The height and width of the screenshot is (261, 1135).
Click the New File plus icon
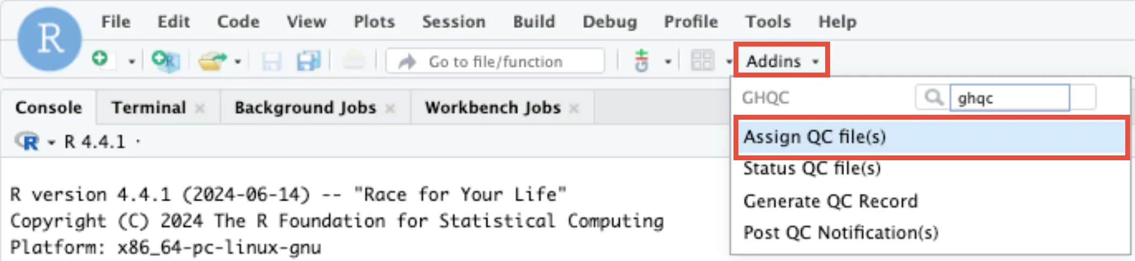coord(100,59)
